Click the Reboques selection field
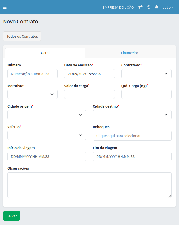The height and width of the screenshot is (225, 179). click(132, 136)
